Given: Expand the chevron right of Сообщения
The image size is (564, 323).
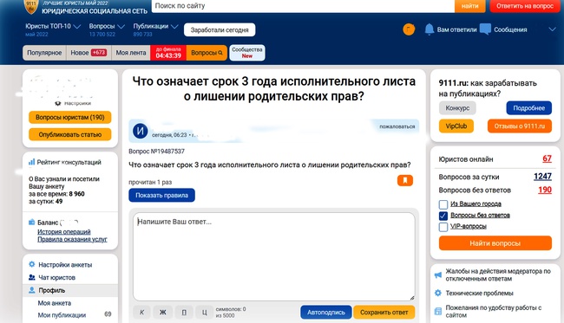Looking at the screenshot, I should (552, 29).
